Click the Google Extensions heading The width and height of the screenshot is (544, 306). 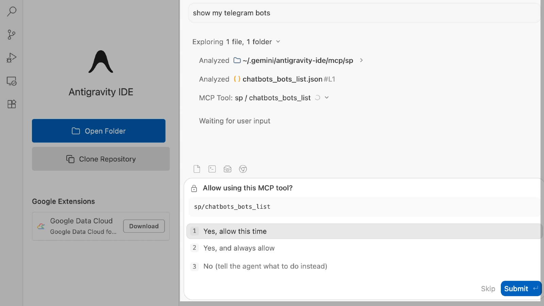point(64,201)
